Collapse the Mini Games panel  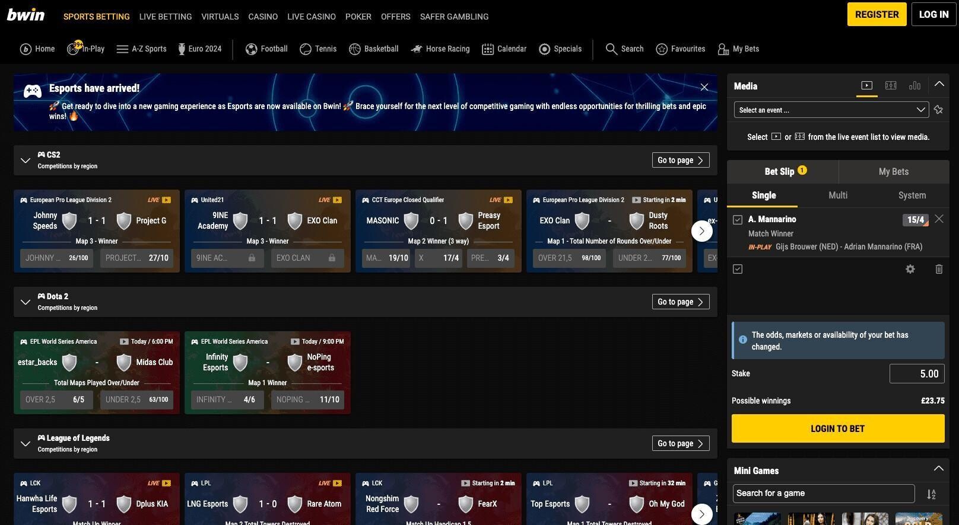point(939,469)
